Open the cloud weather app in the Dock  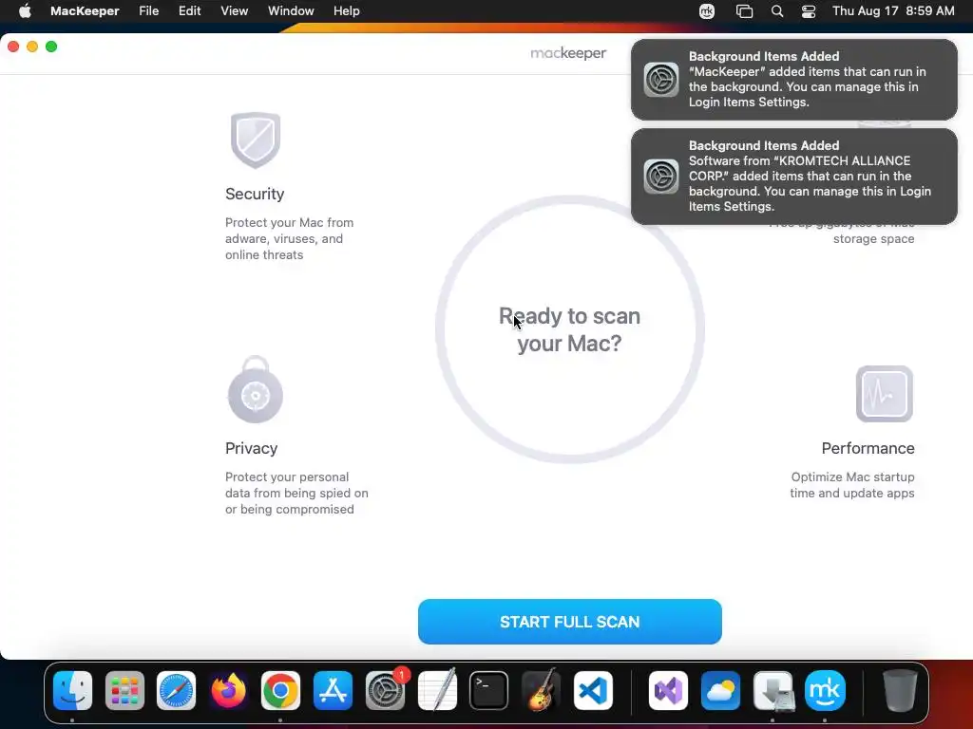(720, 691)
